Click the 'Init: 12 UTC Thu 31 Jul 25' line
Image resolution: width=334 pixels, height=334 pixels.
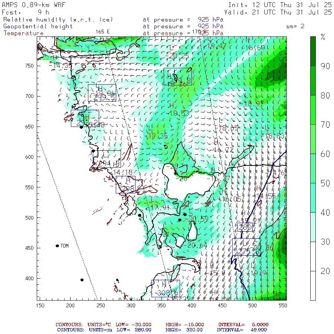coord(280,5)
